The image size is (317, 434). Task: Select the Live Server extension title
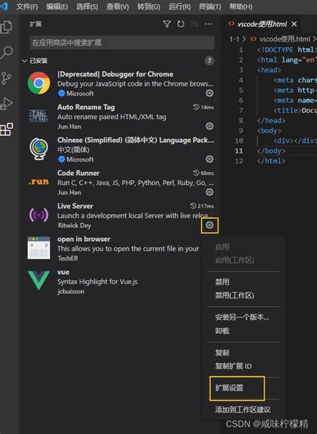click(75, 206)
